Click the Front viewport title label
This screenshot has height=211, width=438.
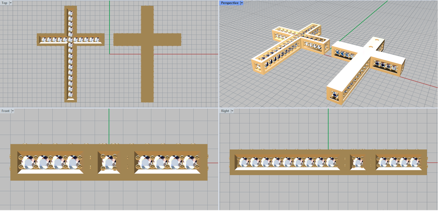pyautogui.click(x=5, y=111)
